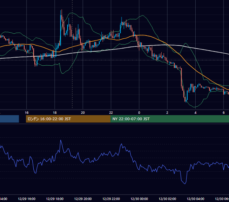Click the lowest candle wick after 03:00

(186, 101)
